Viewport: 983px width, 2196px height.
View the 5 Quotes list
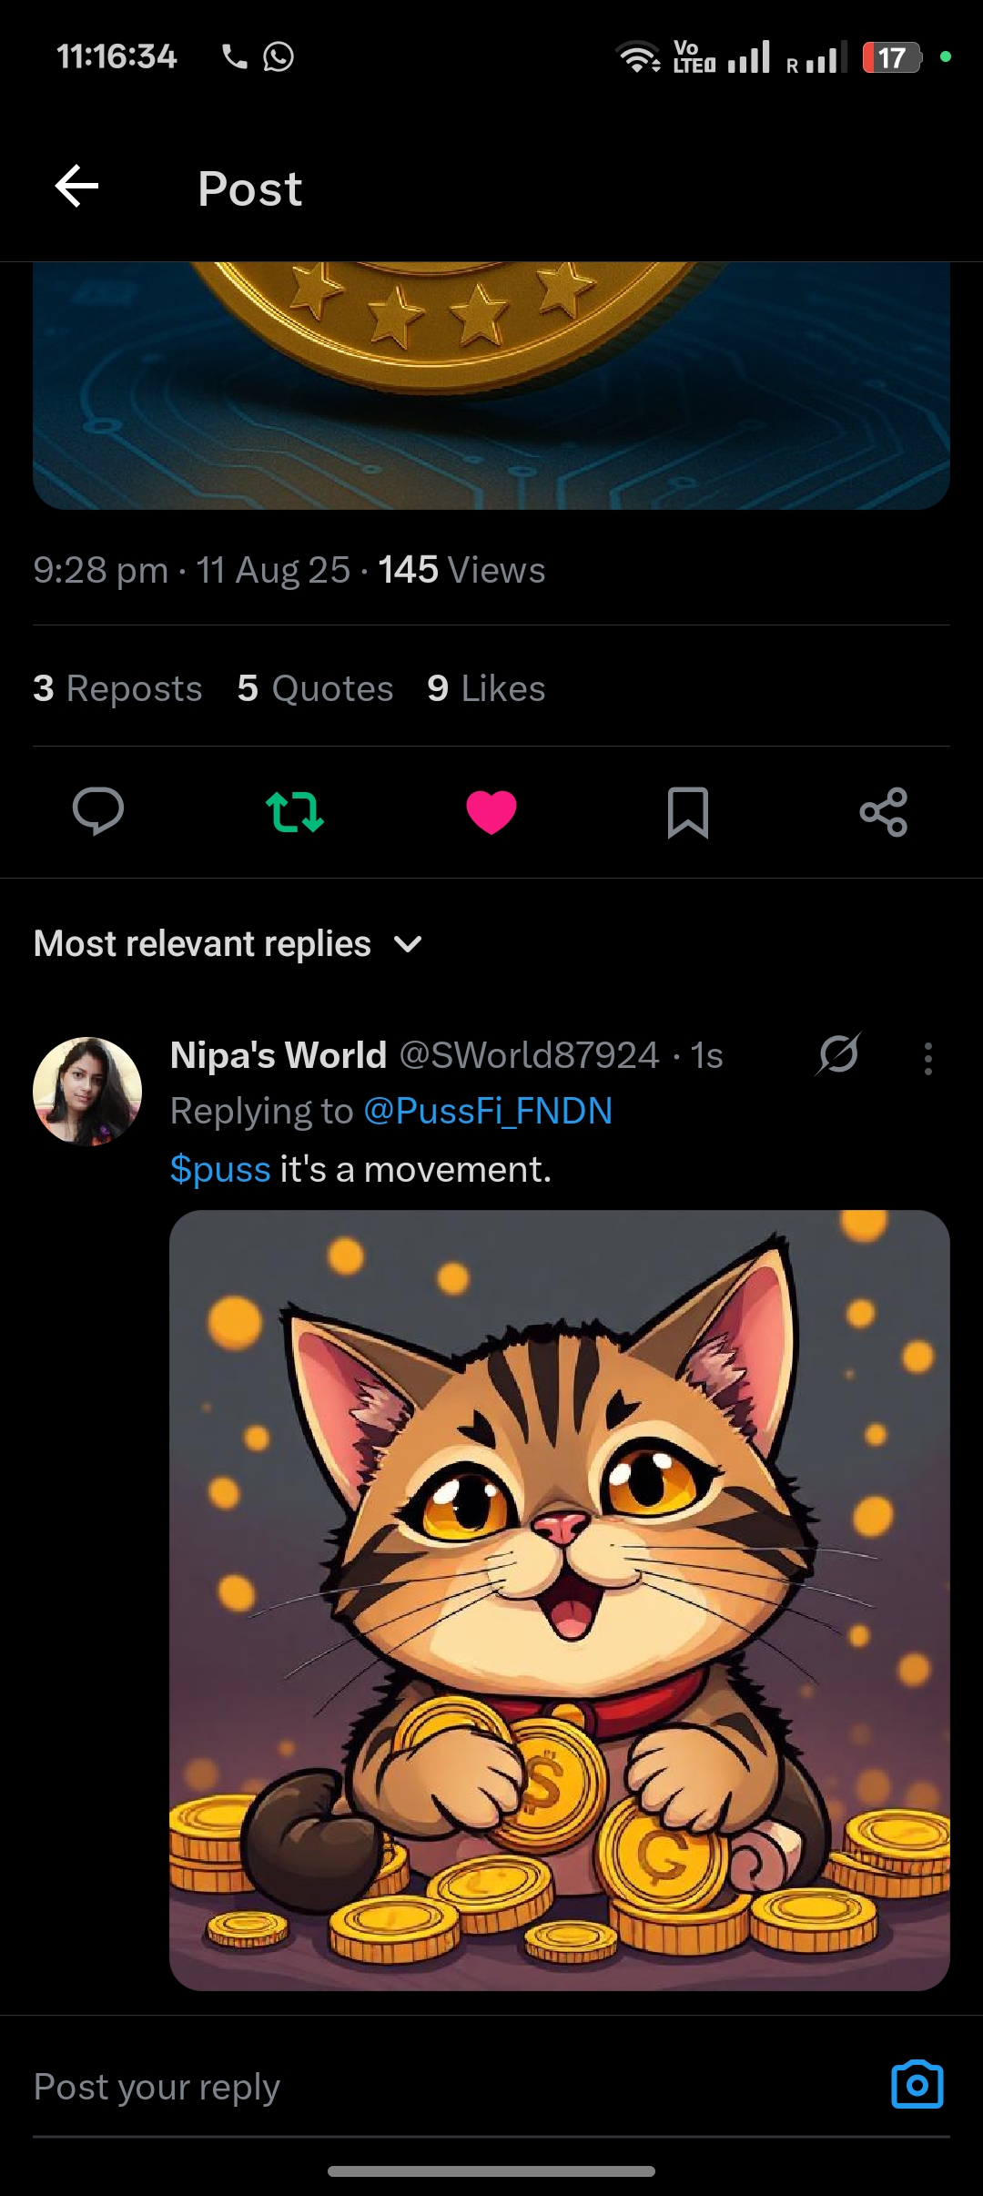[315, 688]
